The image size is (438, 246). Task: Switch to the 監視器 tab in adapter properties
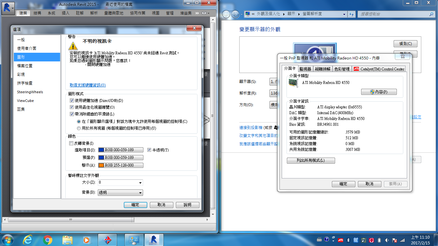305,69
